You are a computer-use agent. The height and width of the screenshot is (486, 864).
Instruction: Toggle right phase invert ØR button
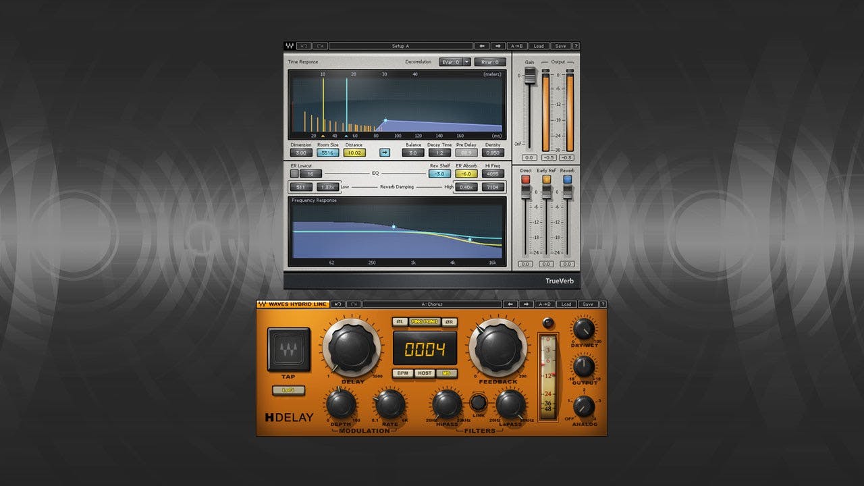click(450, 322)
